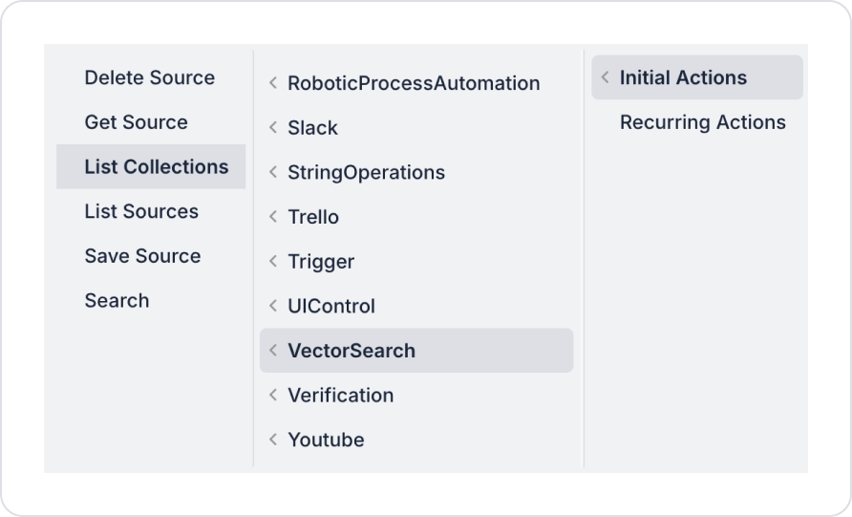Screen dimensions: 852x517
Task: Expand the Verification chevron arrow
Action: point(273,396)
